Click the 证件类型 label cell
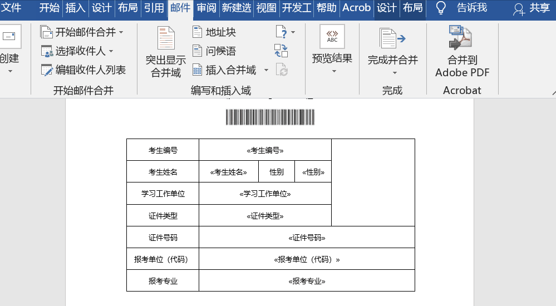The image size is (556, 306). coord(163,216)
